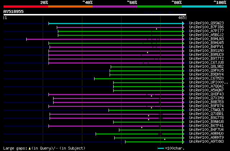The width and height of the screenshot is (230, 151).
Task: Select the UniRef100_A9RHU0 label
Action: click(206, 133)
